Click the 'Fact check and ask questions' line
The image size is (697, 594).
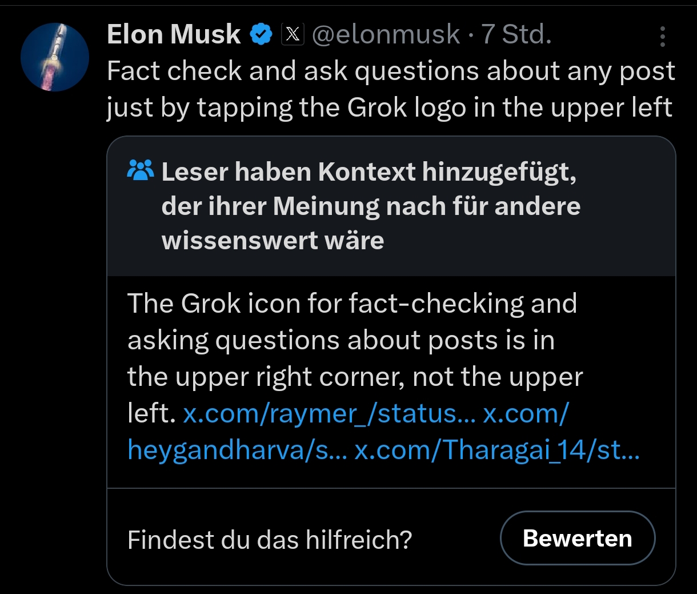[x=390, y=71]
